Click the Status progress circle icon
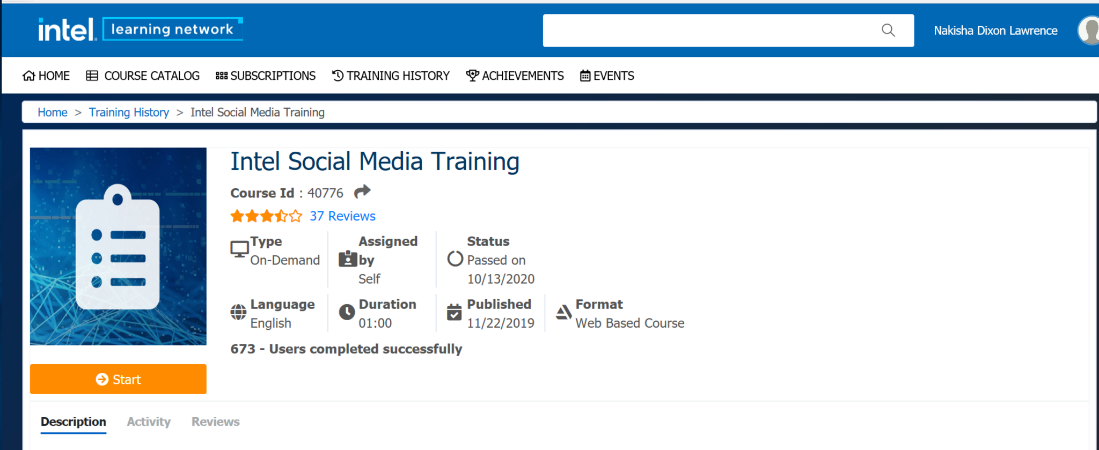Screen dimensions: 1099x450 coord(455,259)
